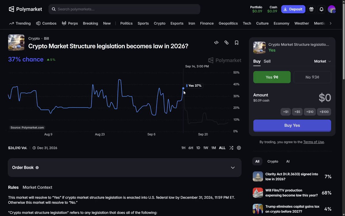
Task: Open Film/TV production expensing market
Action: (x=292, y=193)
